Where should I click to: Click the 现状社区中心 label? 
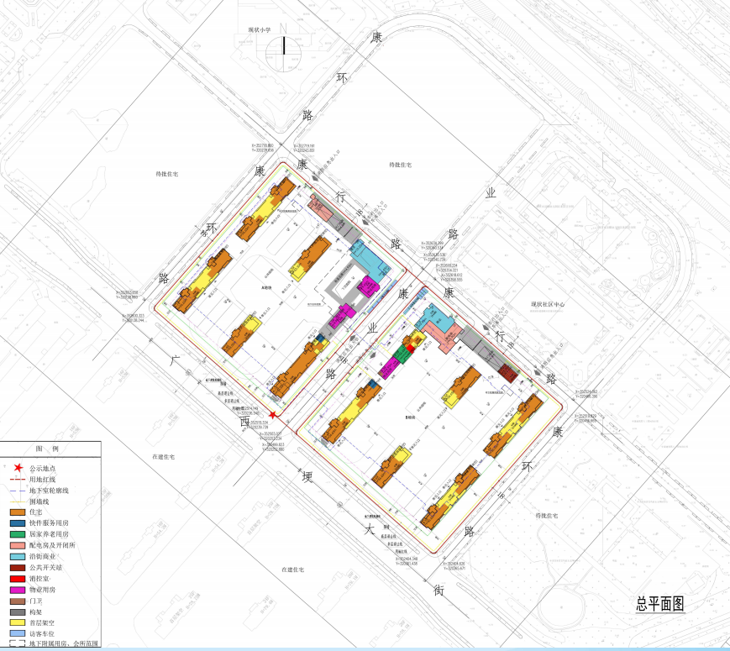[549, 304]
